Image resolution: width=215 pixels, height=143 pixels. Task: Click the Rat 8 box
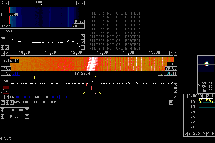(x=43, y=97)
